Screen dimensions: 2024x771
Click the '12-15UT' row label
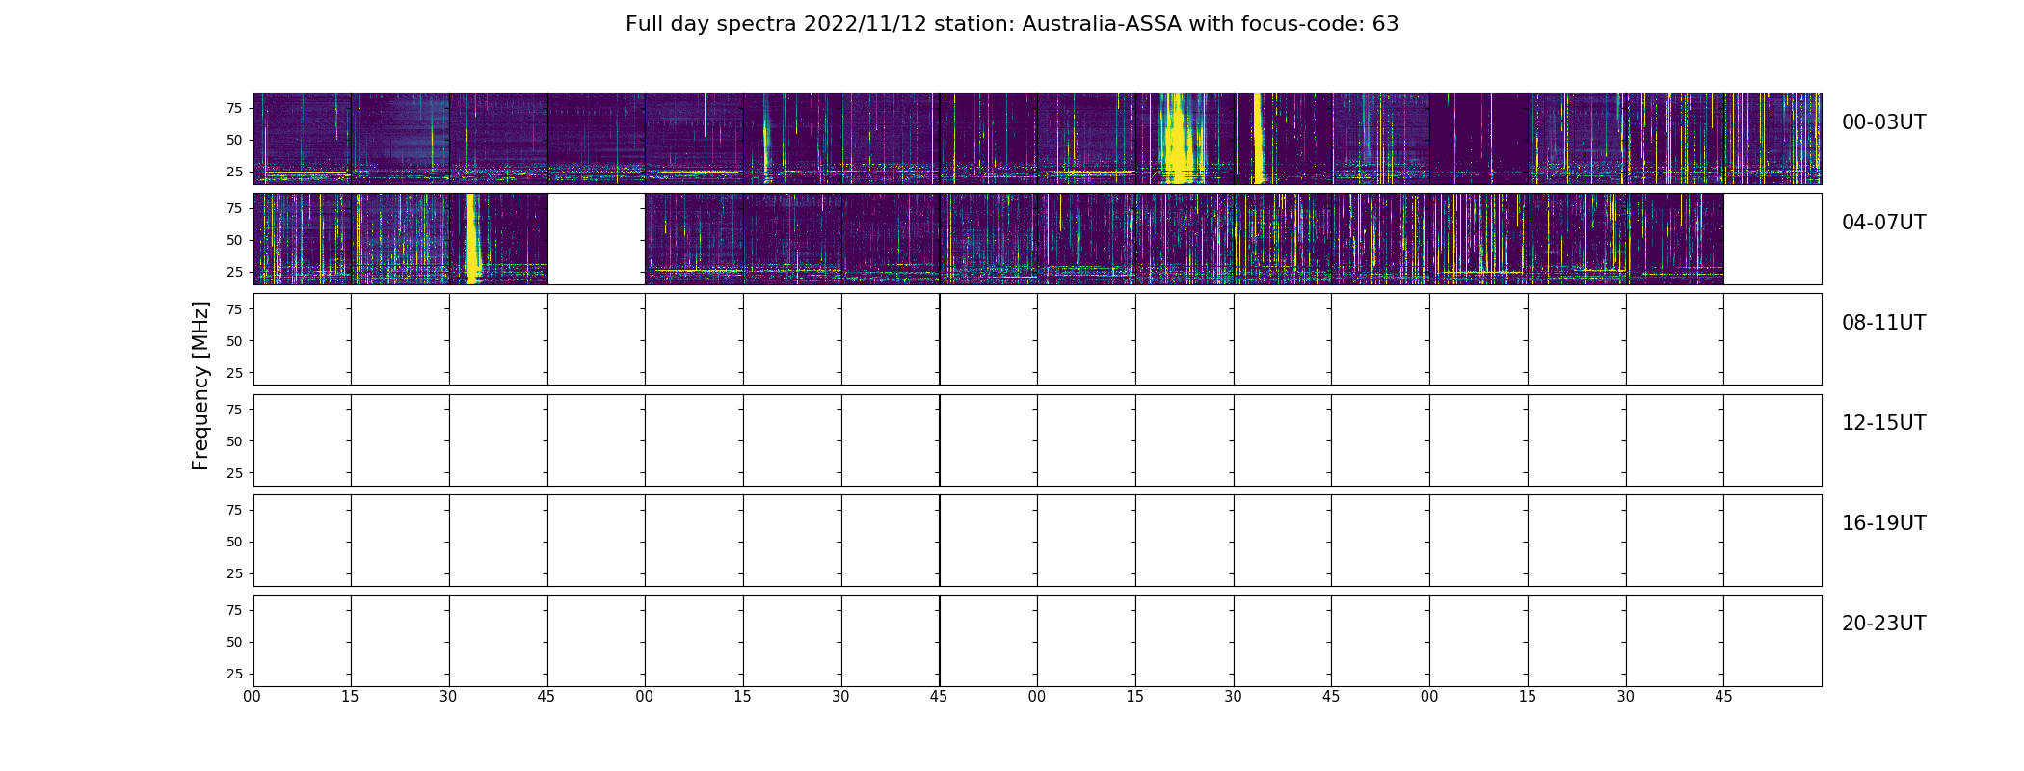pos(1883,423)
